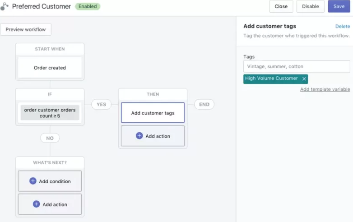Click the workflow icon beside Preferred Customer
Image resolution: width=353 pixels, height=222 pixels.
click(x=5, y=7)
